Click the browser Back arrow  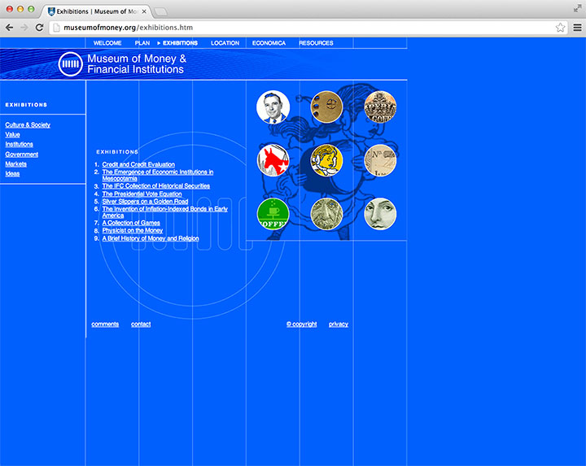coord(9,28)
